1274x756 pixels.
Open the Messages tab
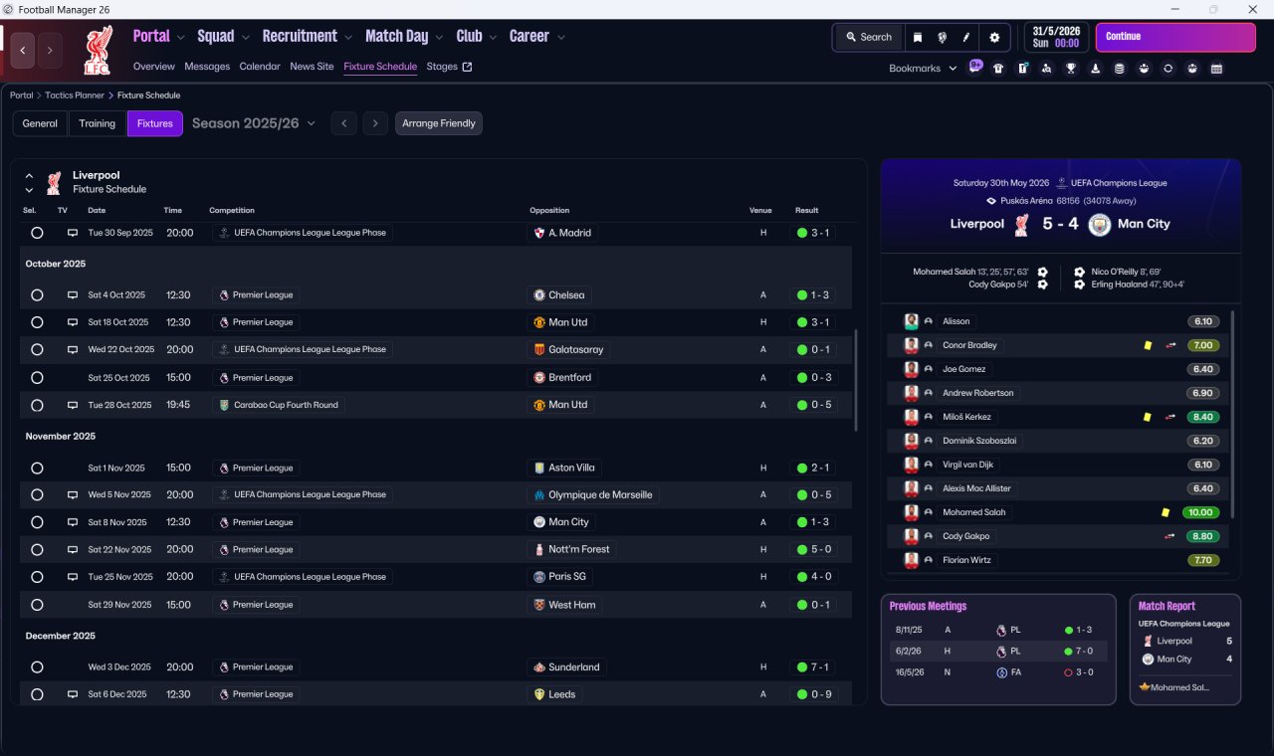click(207, 67)
